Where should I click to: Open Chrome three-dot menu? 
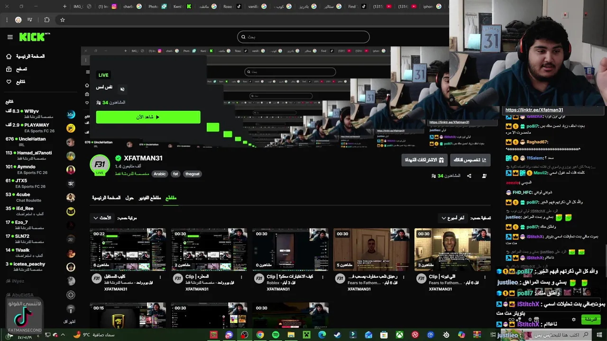[7, 20]
